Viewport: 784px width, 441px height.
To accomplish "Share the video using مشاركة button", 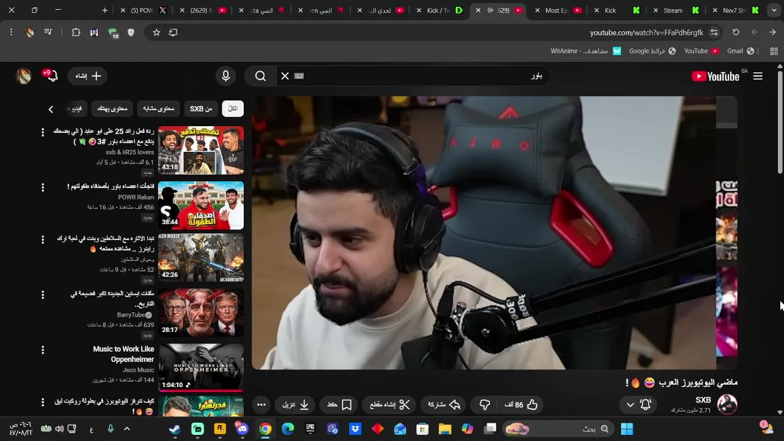I will click(x=444, y=404).
